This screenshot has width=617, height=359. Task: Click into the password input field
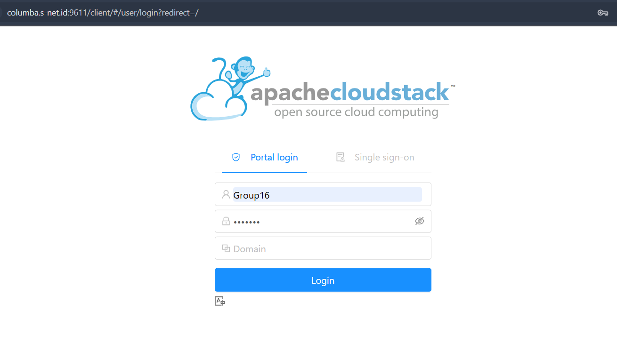[x=323, y=221]
